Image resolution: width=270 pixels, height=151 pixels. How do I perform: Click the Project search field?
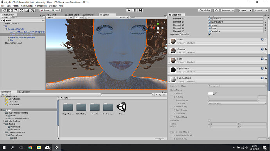point(126,95)
